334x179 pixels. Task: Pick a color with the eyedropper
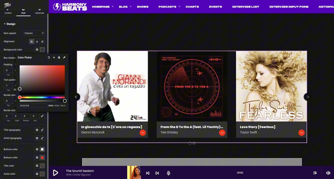coord(64,58)
